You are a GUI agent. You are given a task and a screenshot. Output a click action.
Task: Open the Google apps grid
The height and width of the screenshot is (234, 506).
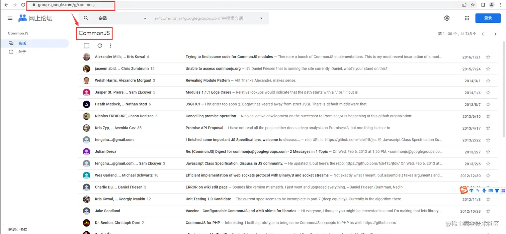click(467, 18)
